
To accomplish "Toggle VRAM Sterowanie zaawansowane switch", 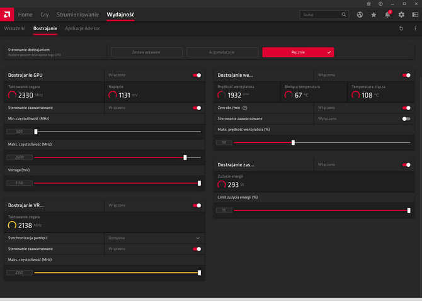I will pos(197,249).
